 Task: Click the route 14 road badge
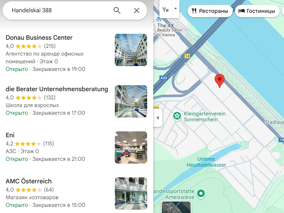(187, 56)
